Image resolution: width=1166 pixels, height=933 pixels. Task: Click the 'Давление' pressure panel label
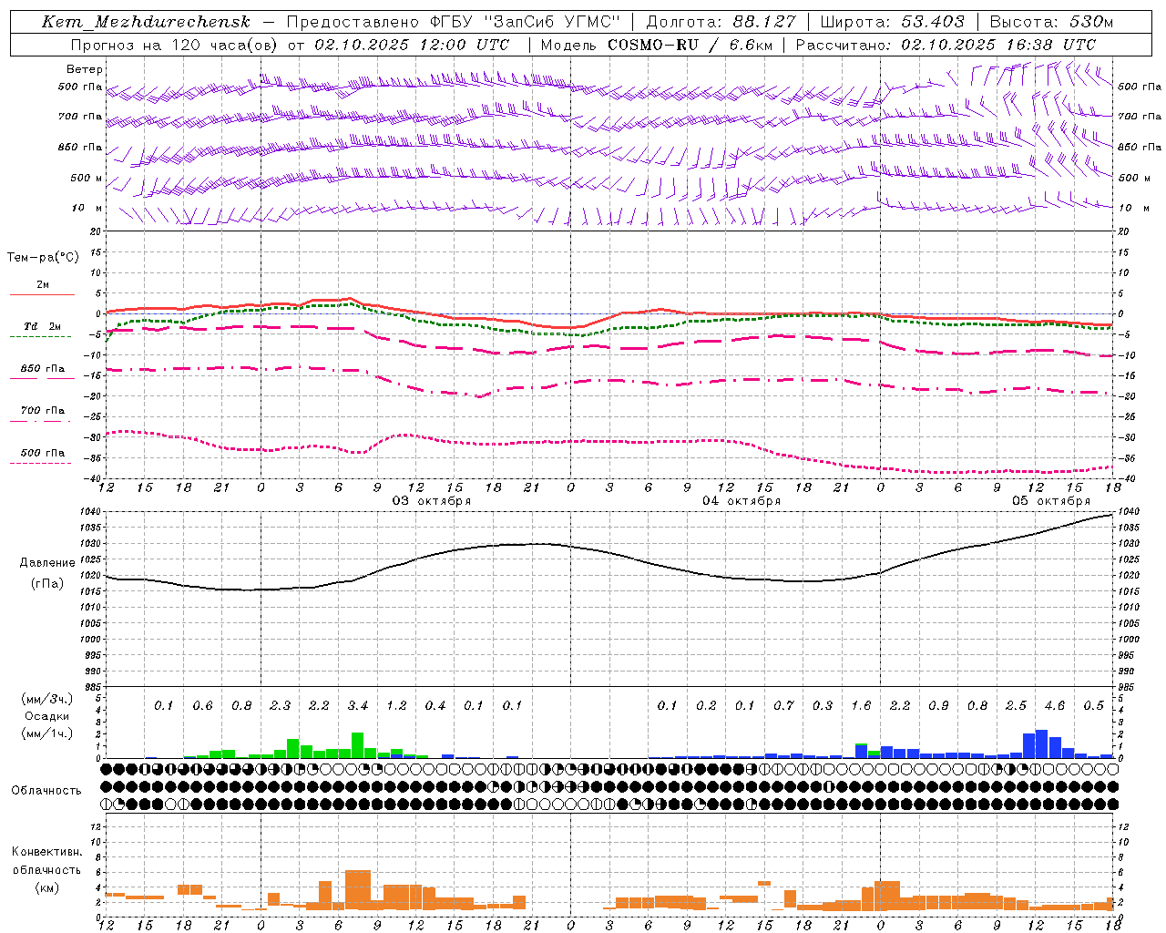pyautogui.click(x=47, y=563)
